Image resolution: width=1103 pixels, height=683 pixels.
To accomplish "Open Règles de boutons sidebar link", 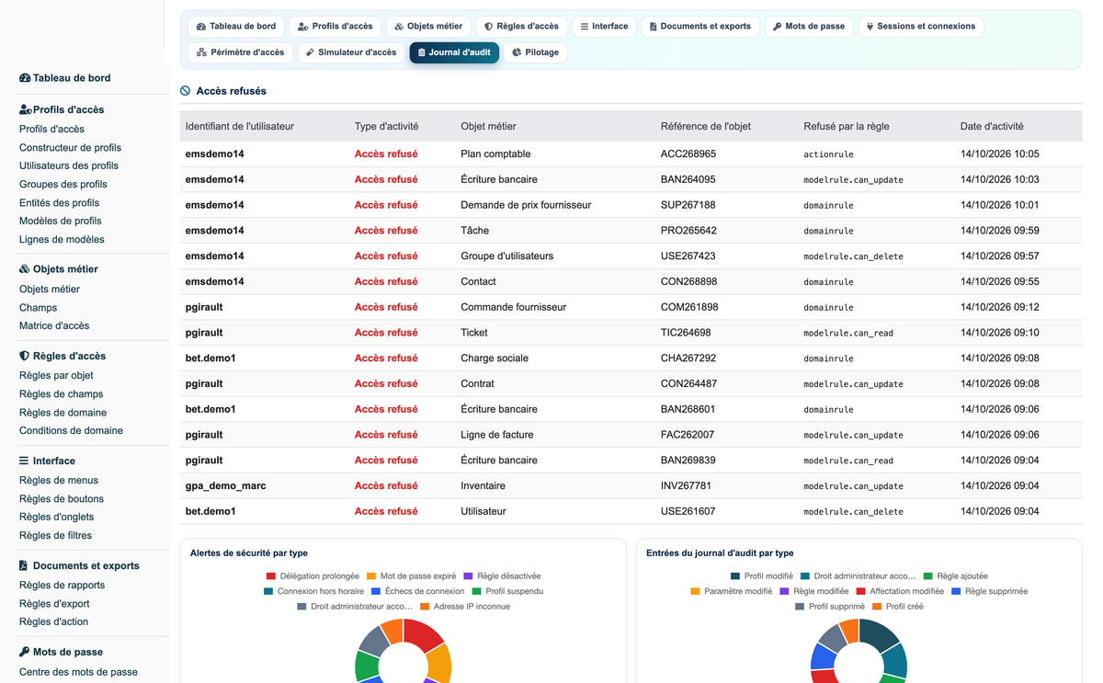I will 62,499.
